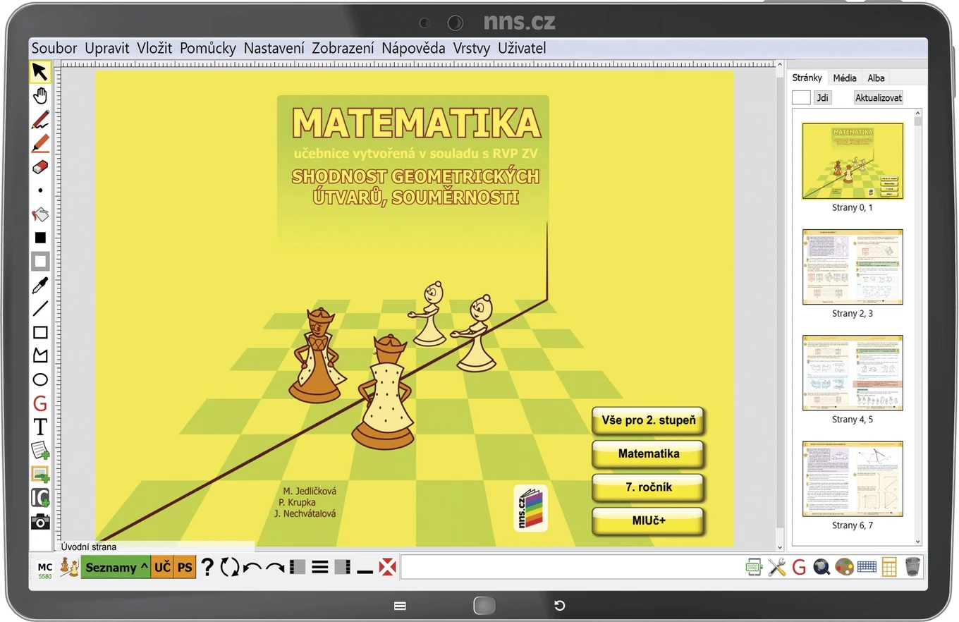Select the black filled square color swatch
The width and height of the screenshot is (959, 622).
pyautogui.click(x=40, y=238)
